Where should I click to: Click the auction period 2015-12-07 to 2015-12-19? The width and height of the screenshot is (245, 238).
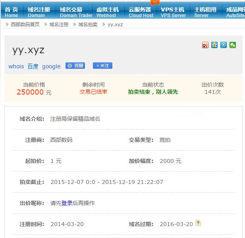coord(107,182)
